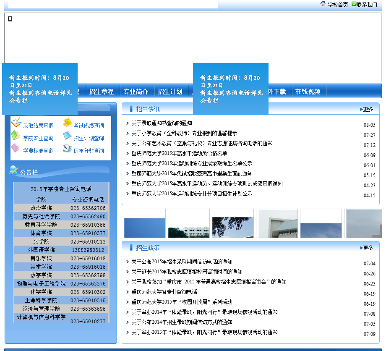Click the thumbnail of the building roof

click(277, 223)
